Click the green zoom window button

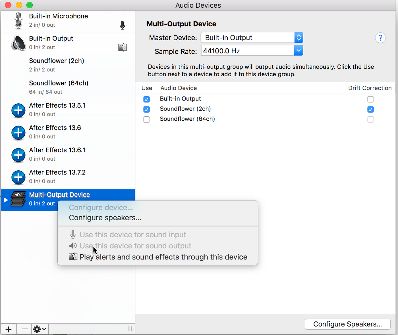click(x=30, y=5)
